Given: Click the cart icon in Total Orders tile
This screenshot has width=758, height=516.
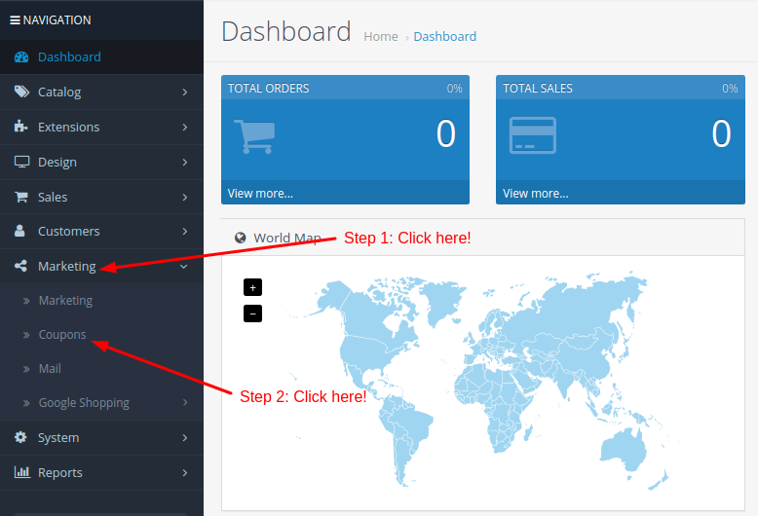Looking at the screenshot, I should coord(254,136).
